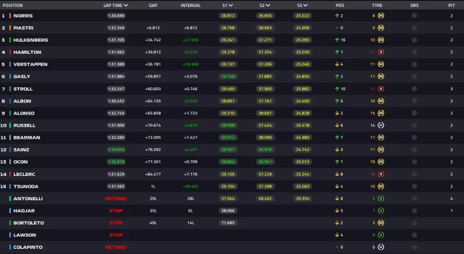Click Leclerc's DRS indicator dot
Image resolution: width=464 pixels, height=254 pixels.
tap(414, 174)
